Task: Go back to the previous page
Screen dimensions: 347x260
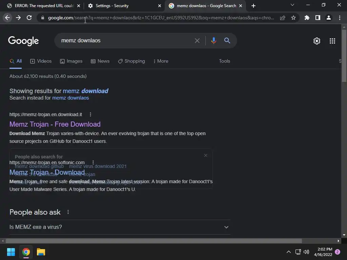Action: tap(7, 18)
